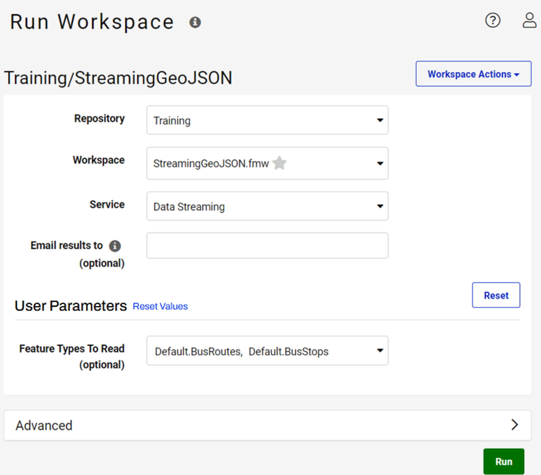The width and height of the screenshot is (541, 475).
Task: Open the Feature Types To Read dropdown
Action: point(267,351)
